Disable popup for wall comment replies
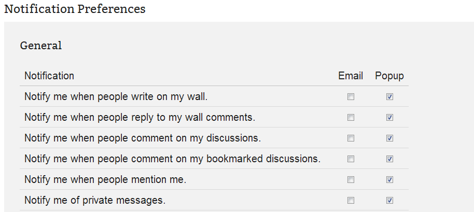Image resolution: width=474 pixels, height=212 pixels. [389, 118]
